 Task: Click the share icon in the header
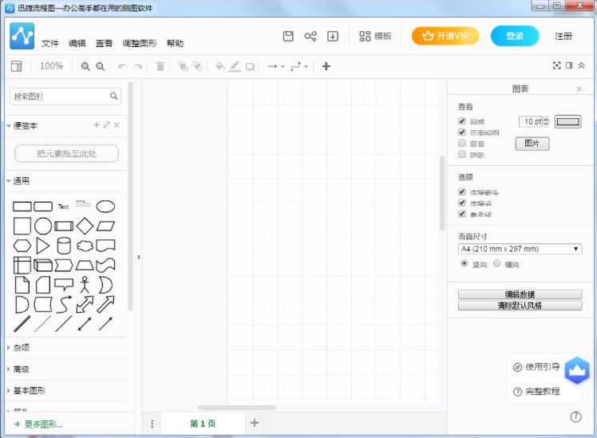(x=310, y=36)
